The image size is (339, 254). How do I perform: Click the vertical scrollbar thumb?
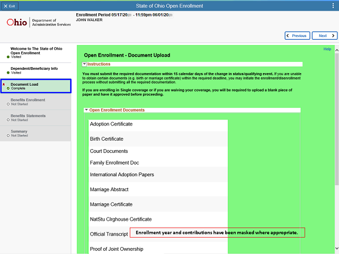[x=337, y=119]
